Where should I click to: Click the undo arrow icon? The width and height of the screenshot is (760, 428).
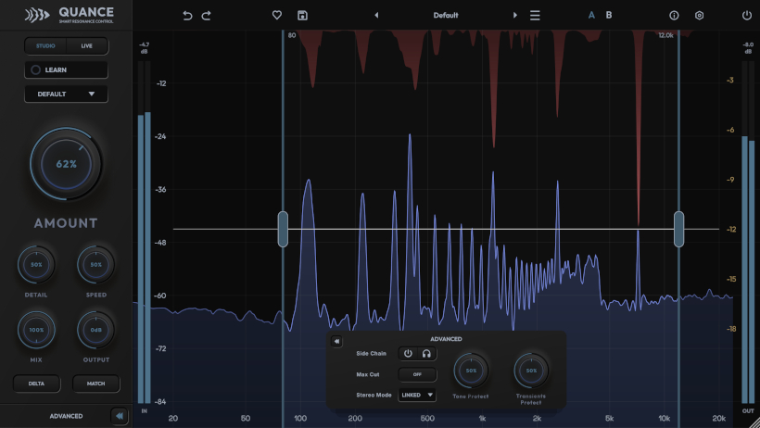pyautogui.click(x=187, y=16)
